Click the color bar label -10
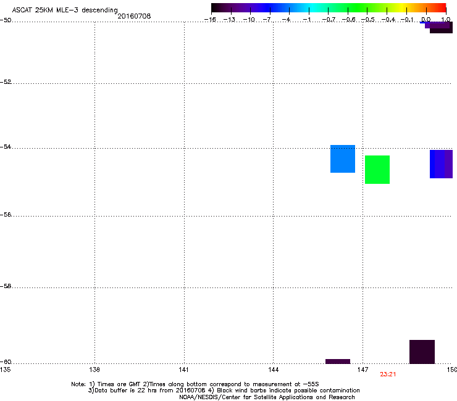The image size is (457, 401). tap(249, 20)
